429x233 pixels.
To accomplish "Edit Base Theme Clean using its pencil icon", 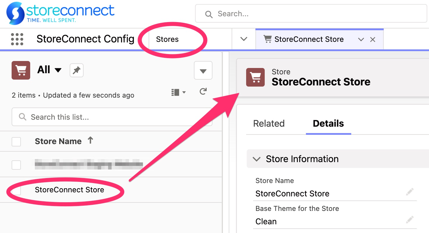I will pos(410,220).
